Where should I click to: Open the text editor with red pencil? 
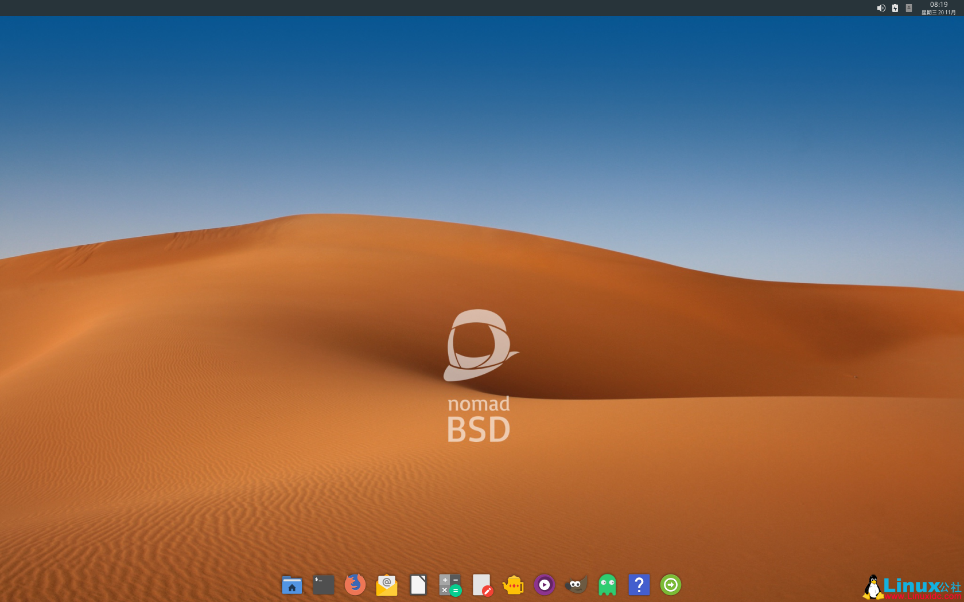click(482, 585)
